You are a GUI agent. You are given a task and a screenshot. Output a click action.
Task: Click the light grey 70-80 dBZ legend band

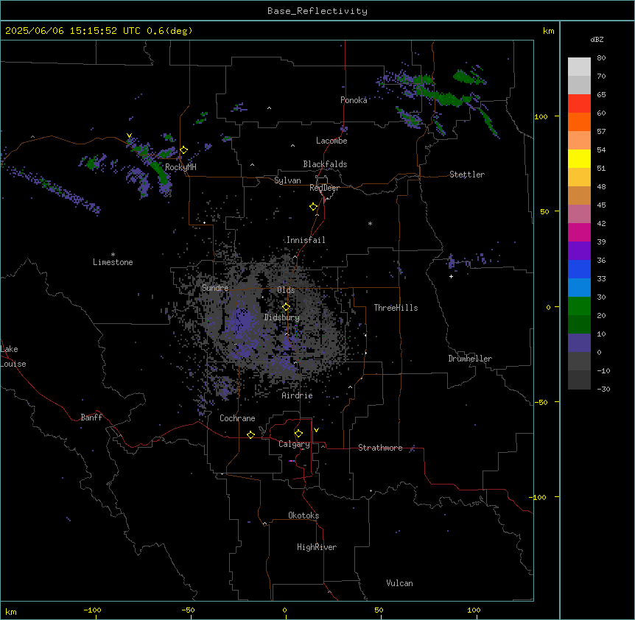(579, 67)
